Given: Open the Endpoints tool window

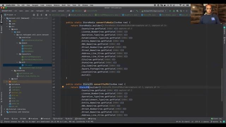Looking at the screenshot, I should coord(80,119).
